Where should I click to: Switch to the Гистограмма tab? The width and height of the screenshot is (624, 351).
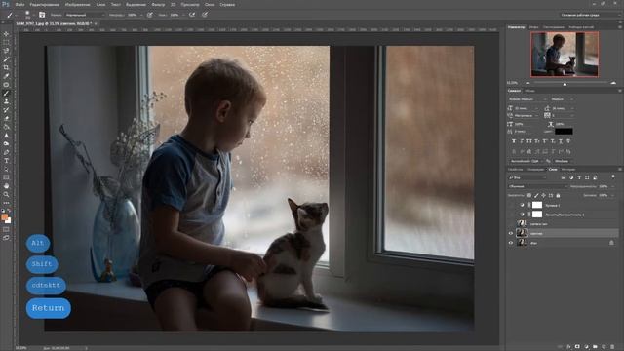pyautogui.click(x=554, y=27)
